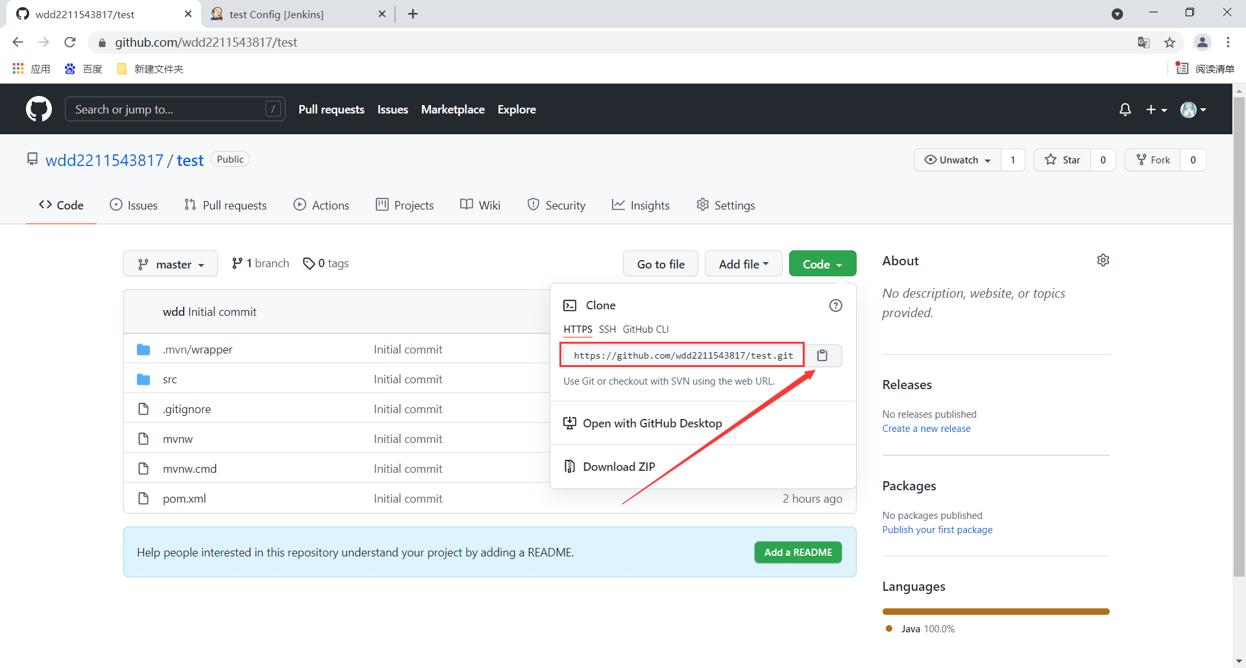Click the GitHub search field
Image resolution: width=1246 pixels, height=668 pixels.
175,109
